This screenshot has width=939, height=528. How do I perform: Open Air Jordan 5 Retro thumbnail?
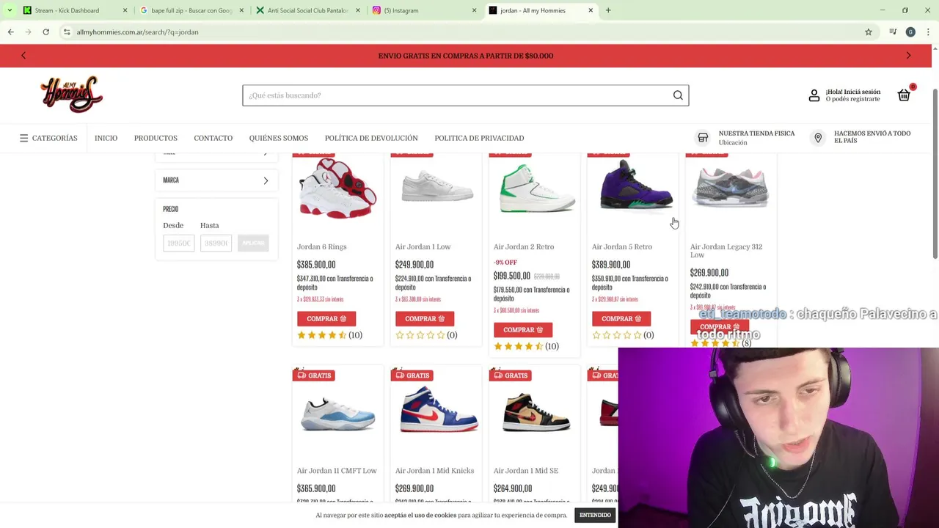coord(635,188)
